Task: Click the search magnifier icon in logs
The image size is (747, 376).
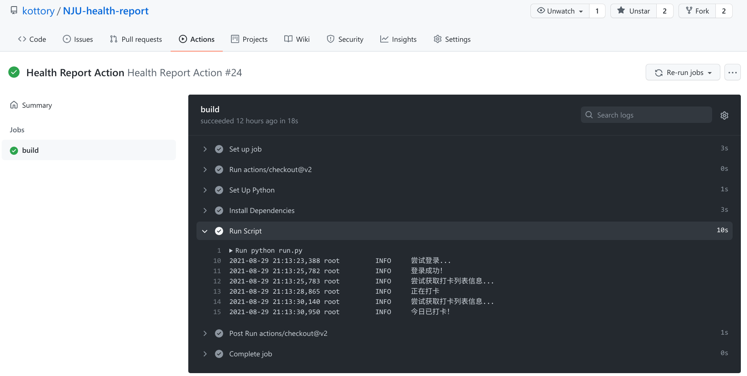Action: 589,115
